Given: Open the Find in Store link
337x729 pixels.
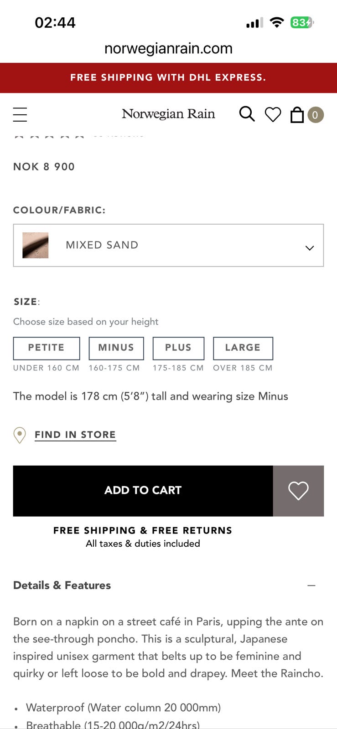Looking at the screenshot, I should pos(75,435).
